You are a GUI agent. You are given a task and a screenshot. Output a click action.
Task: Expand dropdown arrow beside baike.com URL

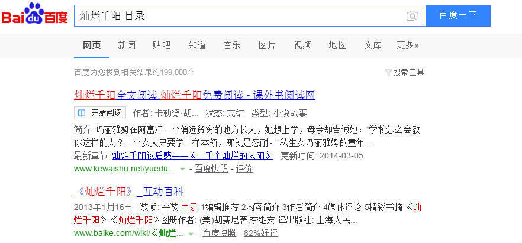coord(191,234)
